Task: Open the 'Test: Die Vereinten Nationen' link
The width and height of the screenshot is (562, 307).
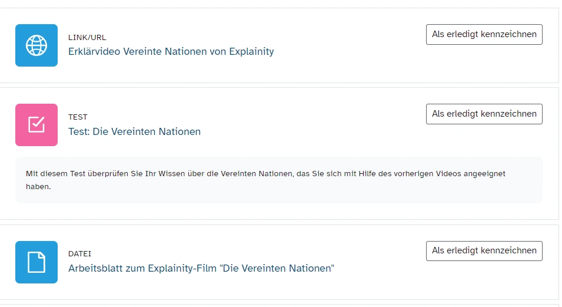Action: pyautogui.click(x=134, y=131)
